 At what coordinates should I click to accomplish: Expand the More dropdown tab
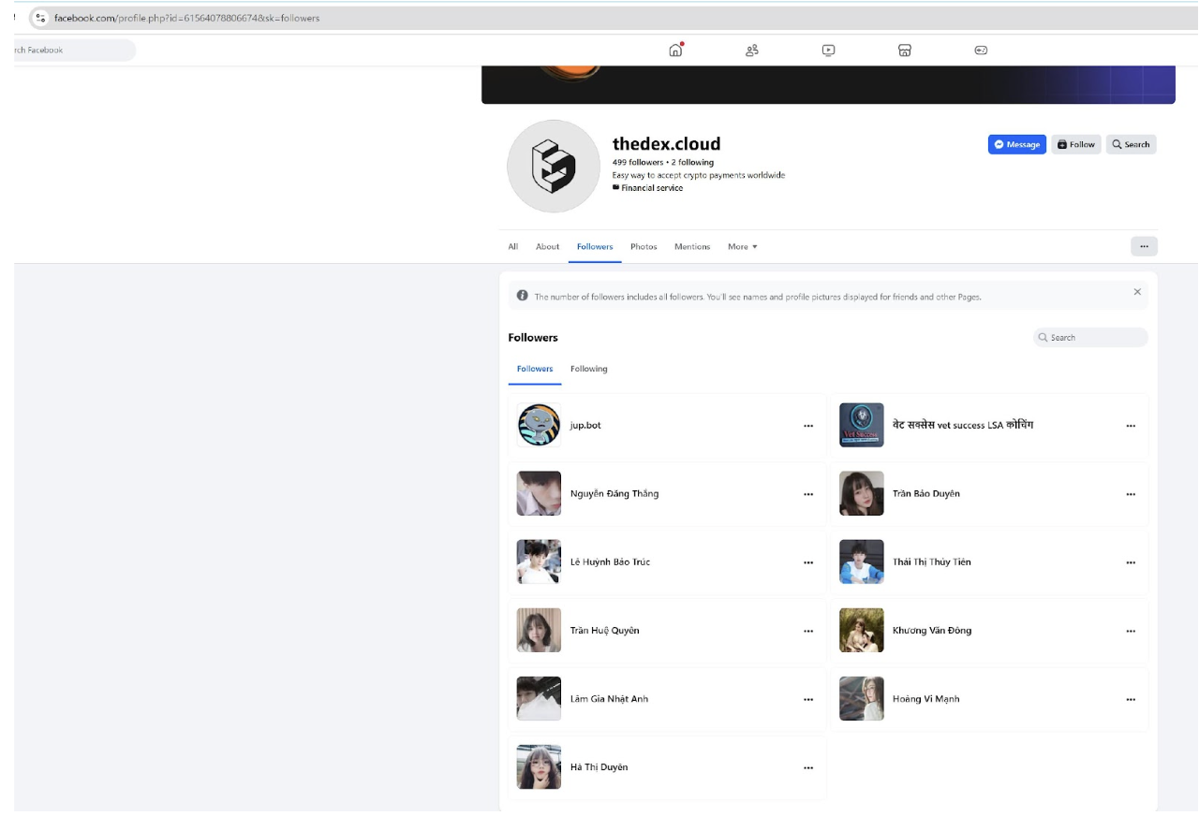click(x=742, y=247)
